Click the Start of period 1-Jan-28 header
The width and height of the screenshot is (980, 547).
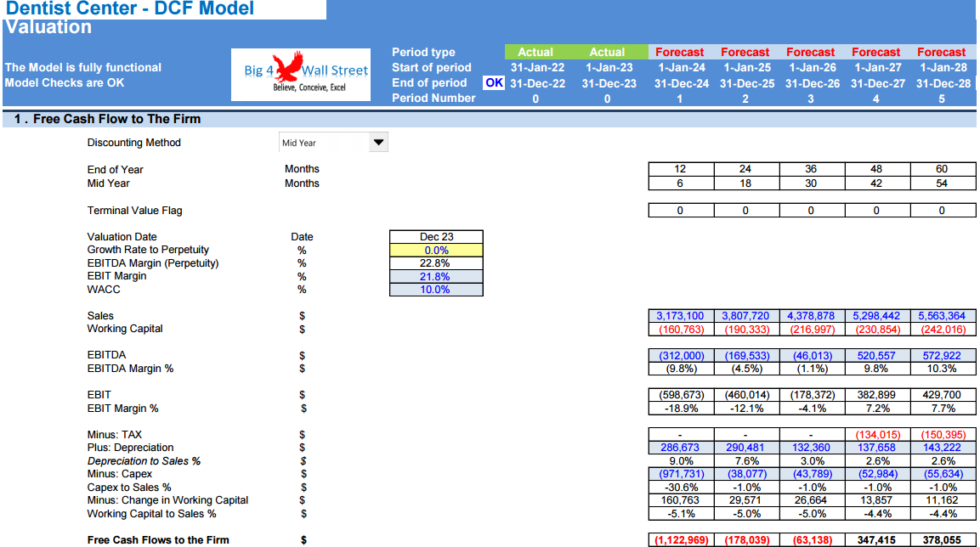pyautogui.click(x=943, y=67)
